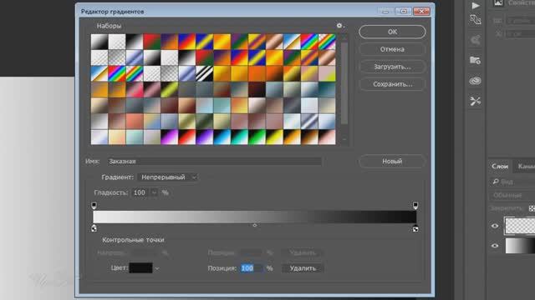Click the Сохранить... button
Image resolution: width=535 pixels, height=300 pixels.
392,84
